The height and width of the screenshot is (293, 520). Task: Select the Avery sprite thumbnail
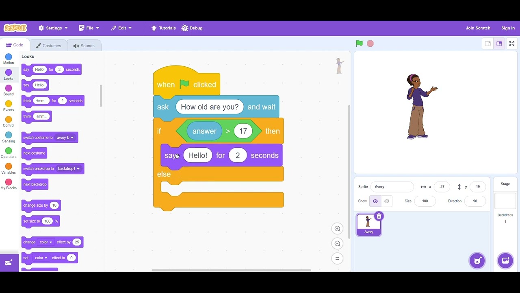pyautogui.click(x=368, y=225)
